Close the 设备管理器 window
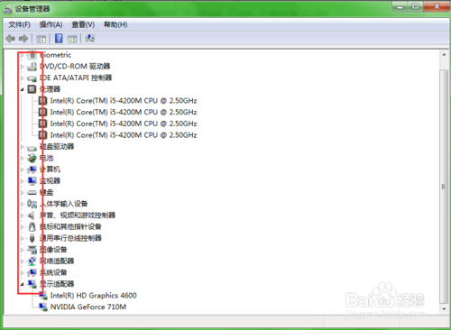The height and width of the screenshot is (330, 451). tap(437, 6)
